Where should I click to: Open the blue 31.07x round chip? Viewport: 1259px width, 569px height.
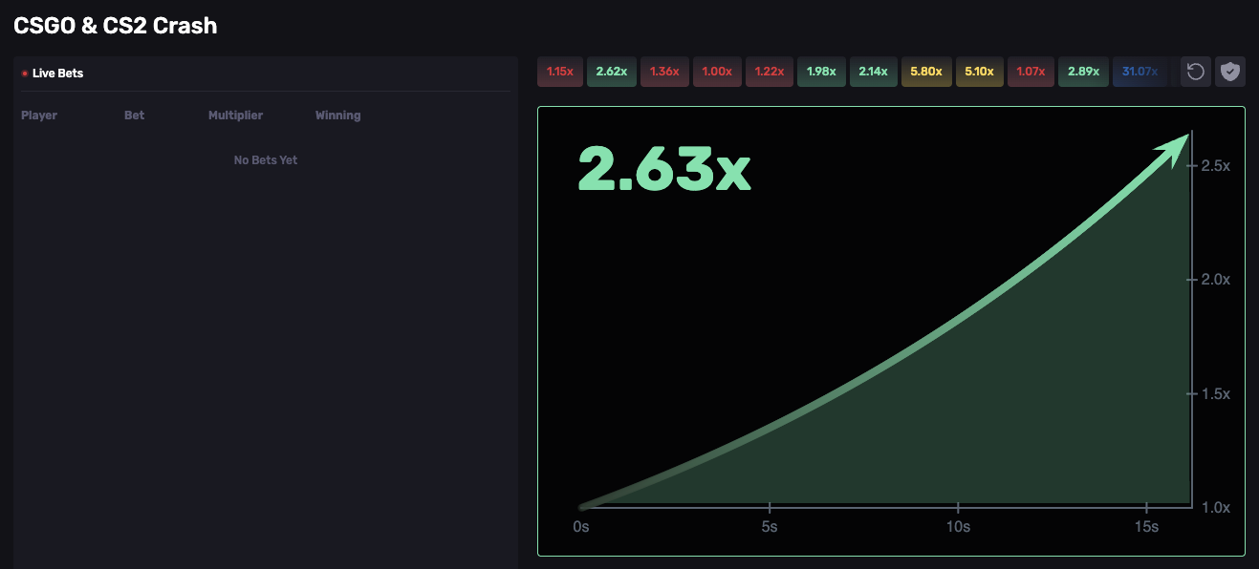click(x=1140, y=72)
